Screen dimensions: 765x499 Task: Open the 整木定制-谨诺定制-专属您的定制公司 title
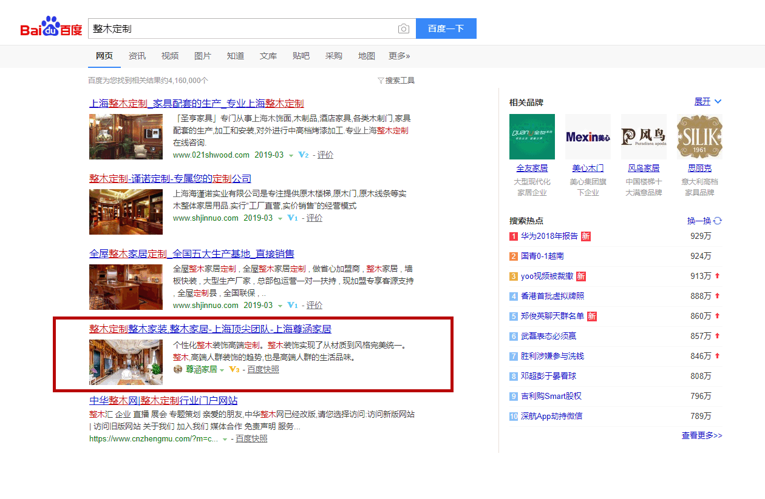170,178
